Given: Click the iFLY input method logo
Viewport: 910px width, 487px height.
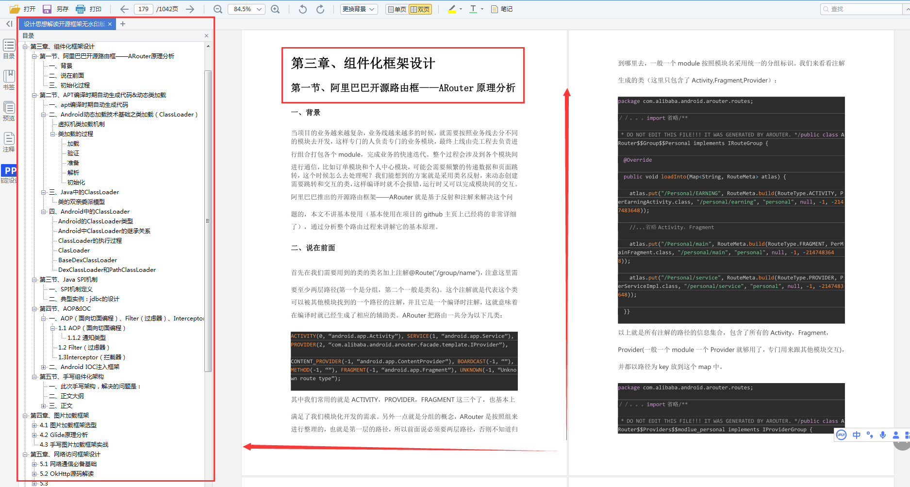Looking at the screenshot, I should (x=842, y=435).
